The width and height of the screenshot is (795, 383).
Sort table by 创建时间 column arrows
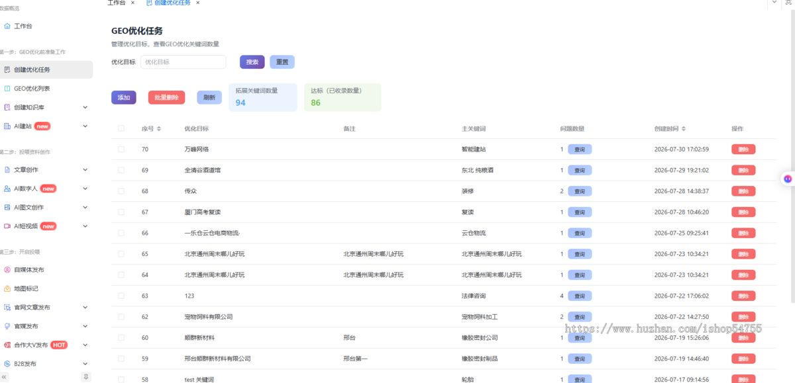coord(683,128)
